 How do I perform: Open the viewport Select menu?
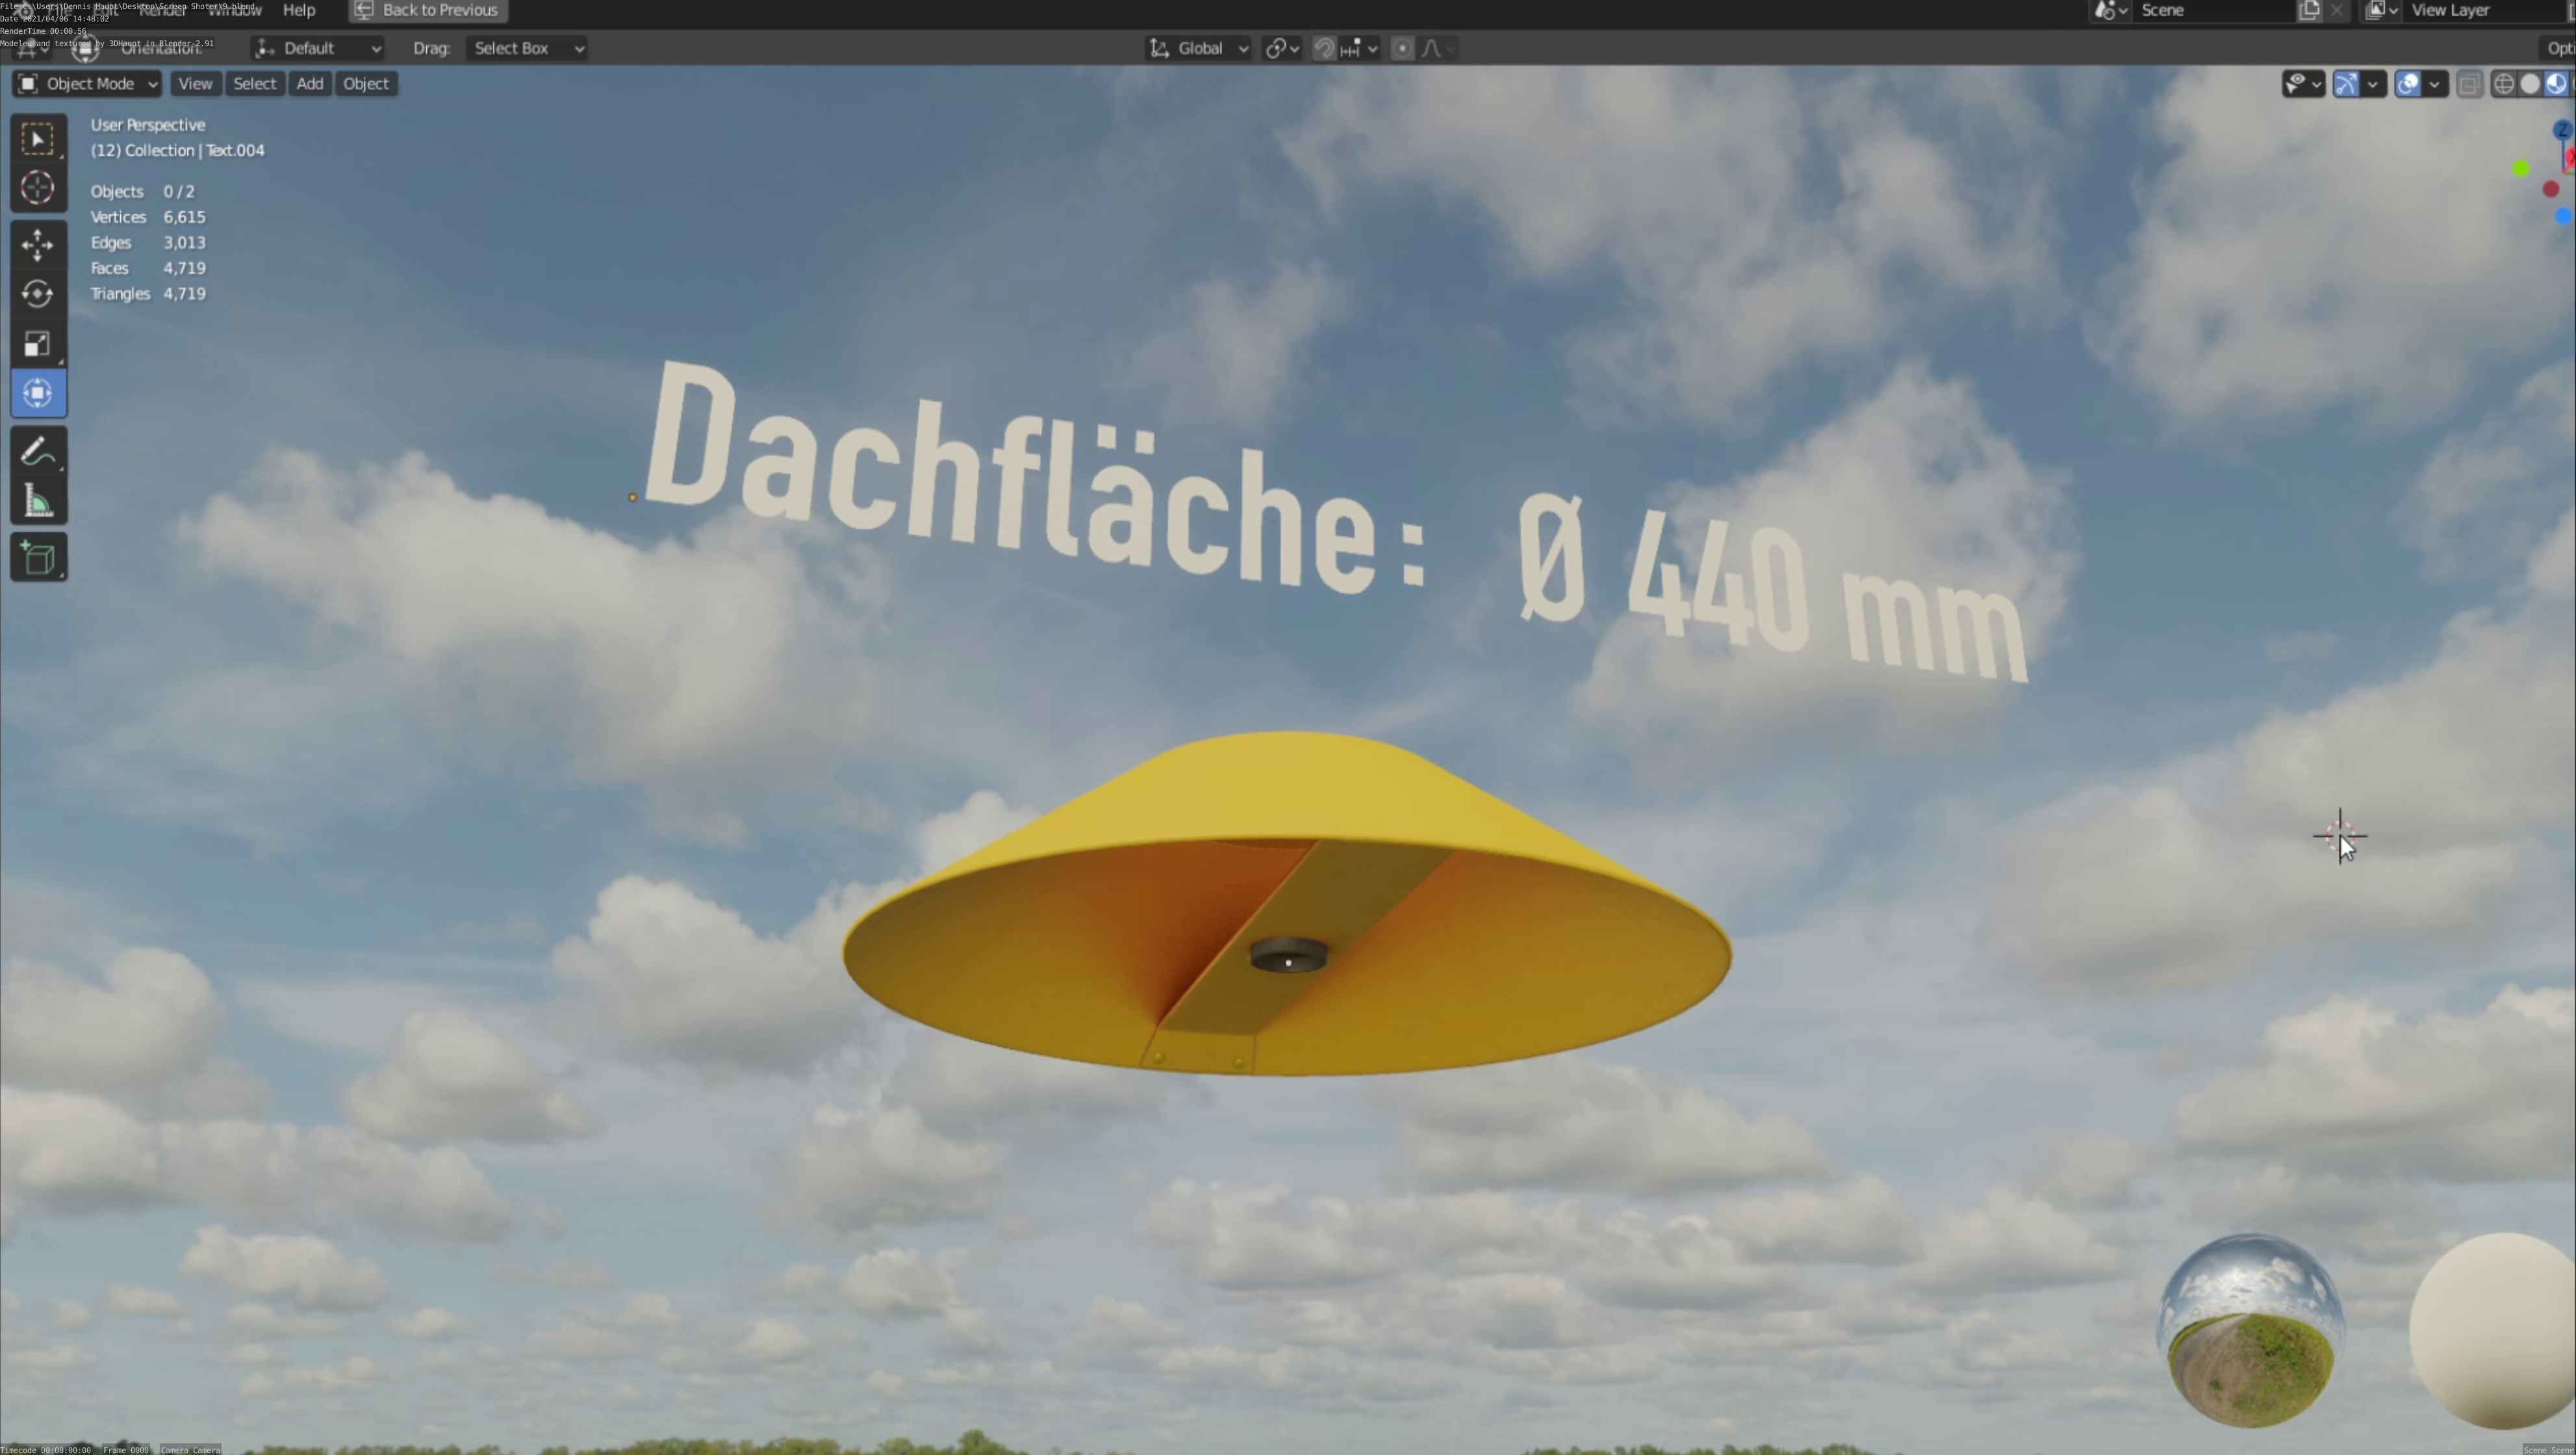coord(254,84)
